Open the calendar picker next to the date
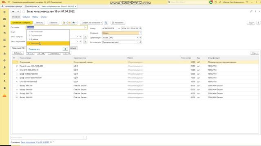Image resolution: width=261 pixels, height=146 pixels. pos(140,28)
